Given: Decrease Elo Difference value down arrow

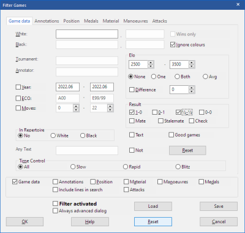Looking at the screenshot, I should 192,91.
